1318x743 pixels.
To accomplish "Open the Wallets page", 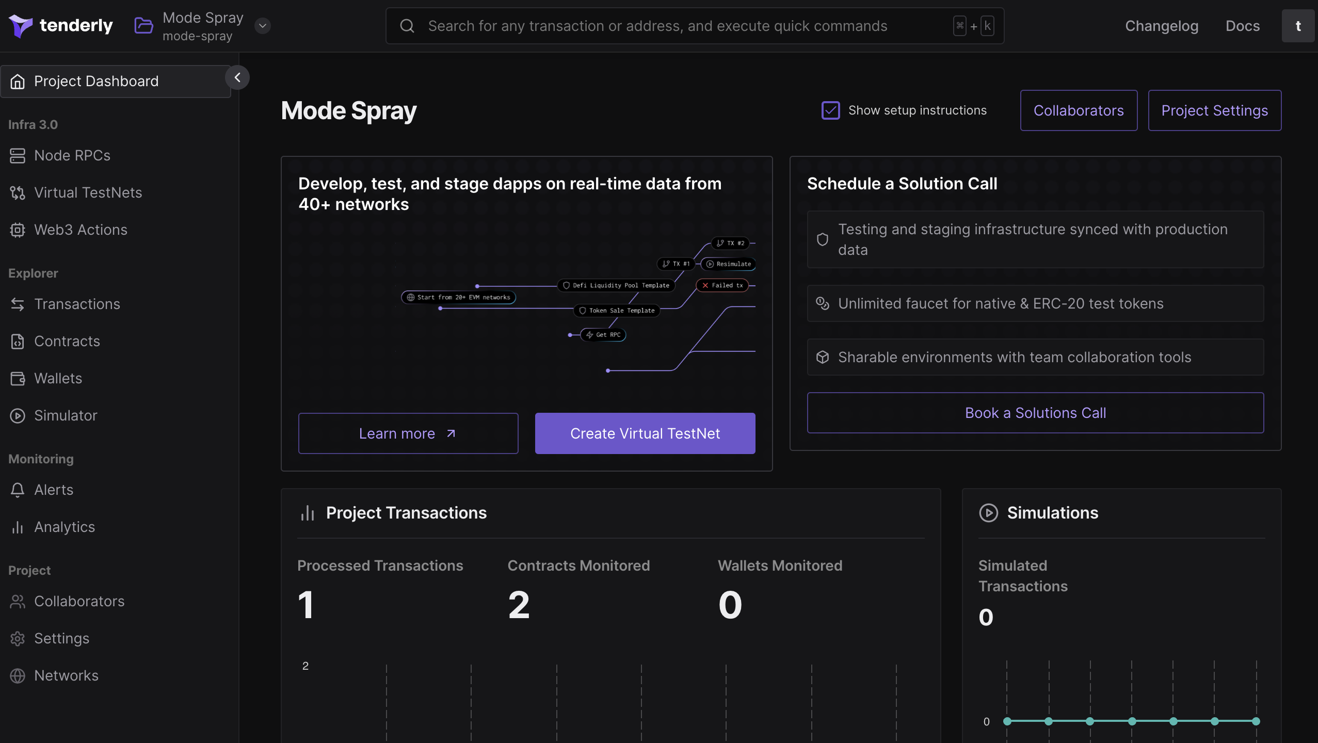I will click(x=58, y=378).
